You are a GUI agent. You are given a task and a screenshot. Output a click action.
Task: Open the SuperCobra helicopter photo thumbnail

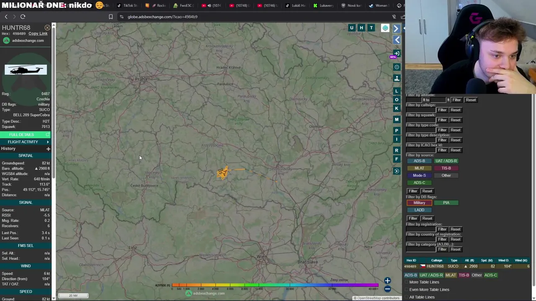(26, 69)
